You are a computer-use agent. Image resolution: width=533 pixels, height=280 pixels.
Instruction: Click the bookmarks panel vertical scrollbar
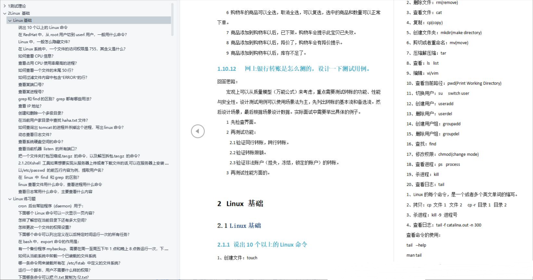tap(172, 19)
